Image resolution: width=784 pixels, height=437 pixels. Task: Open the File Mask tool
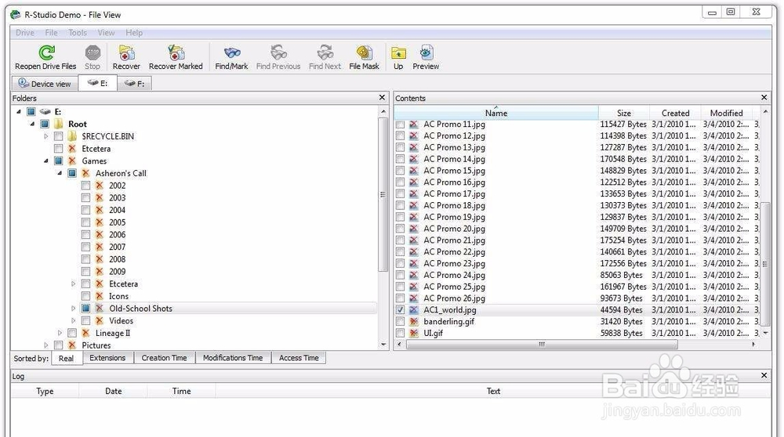365,52
